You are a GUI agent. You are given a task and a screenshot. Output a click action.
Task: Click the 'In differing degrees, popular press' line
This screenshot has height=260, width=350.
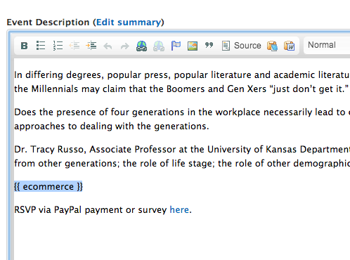[x=182, y=75]
